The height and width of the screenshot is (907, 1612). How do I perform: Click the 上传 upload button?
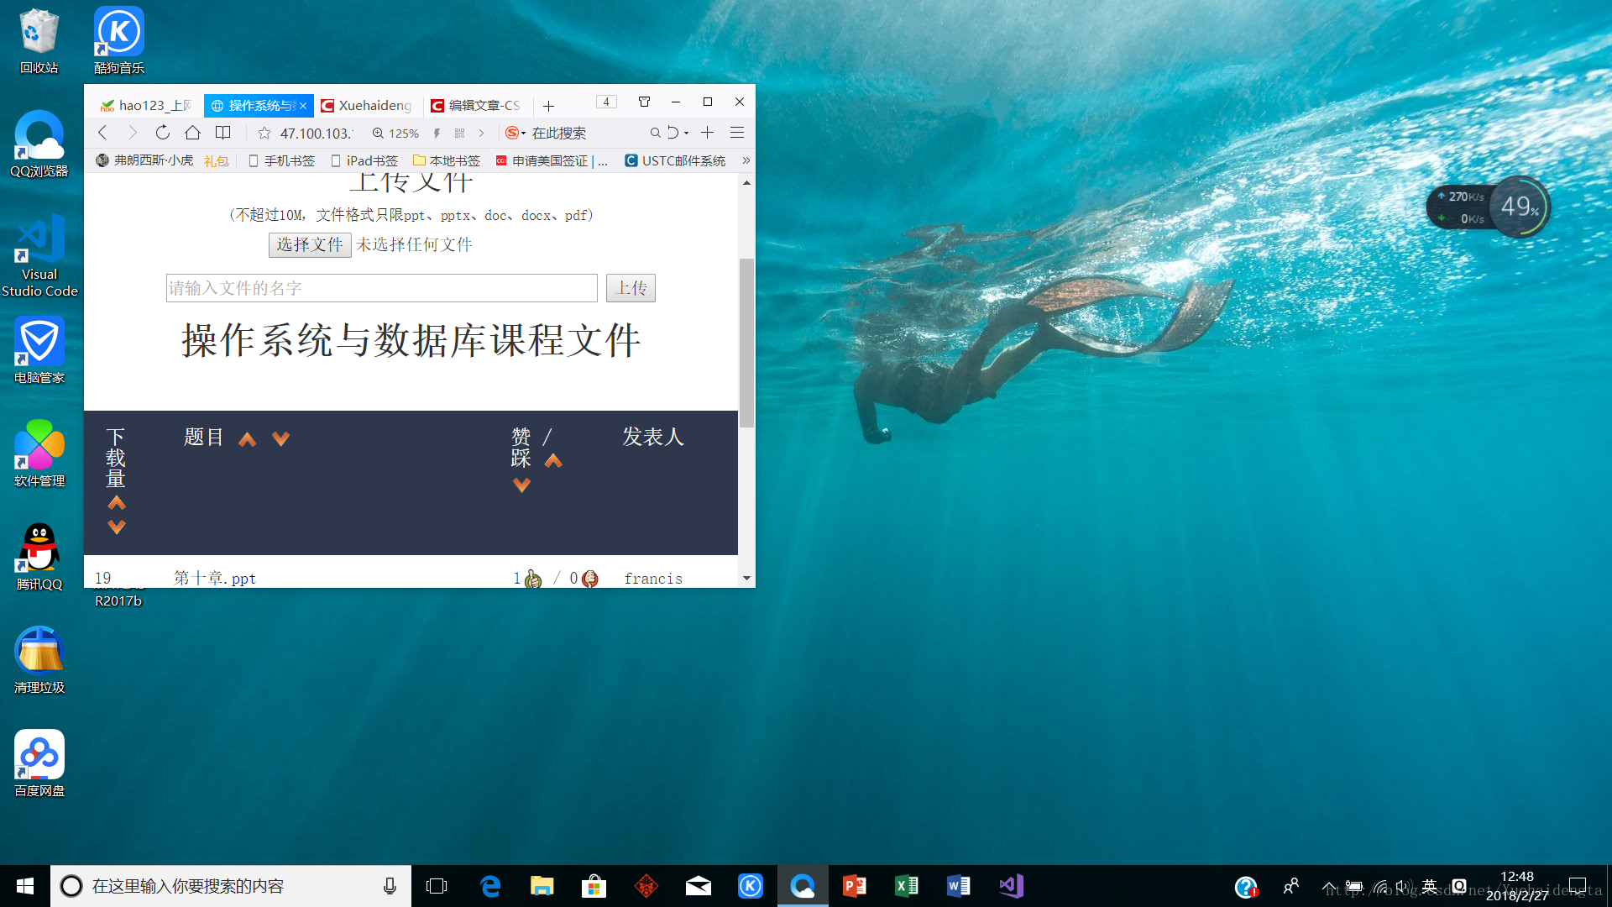point(631,288)
